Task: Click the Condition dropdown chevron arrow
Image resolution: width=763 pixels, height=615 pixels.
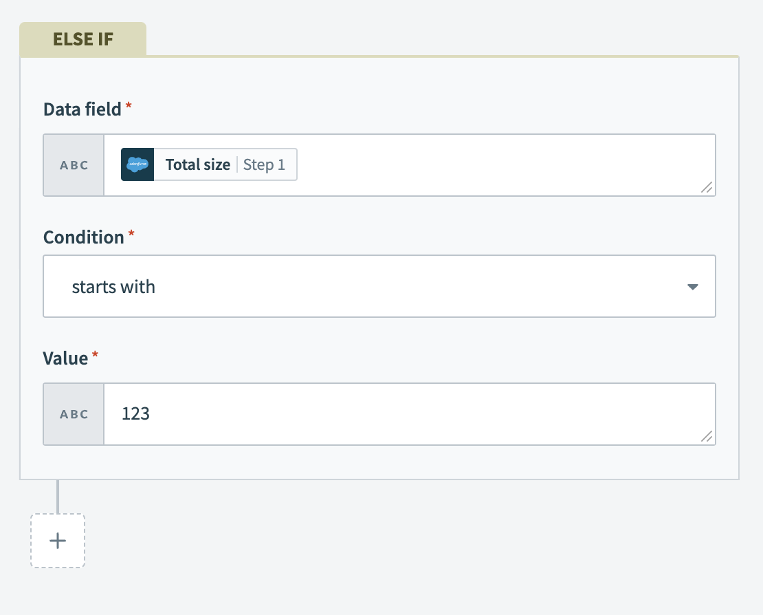Action: 693,287
